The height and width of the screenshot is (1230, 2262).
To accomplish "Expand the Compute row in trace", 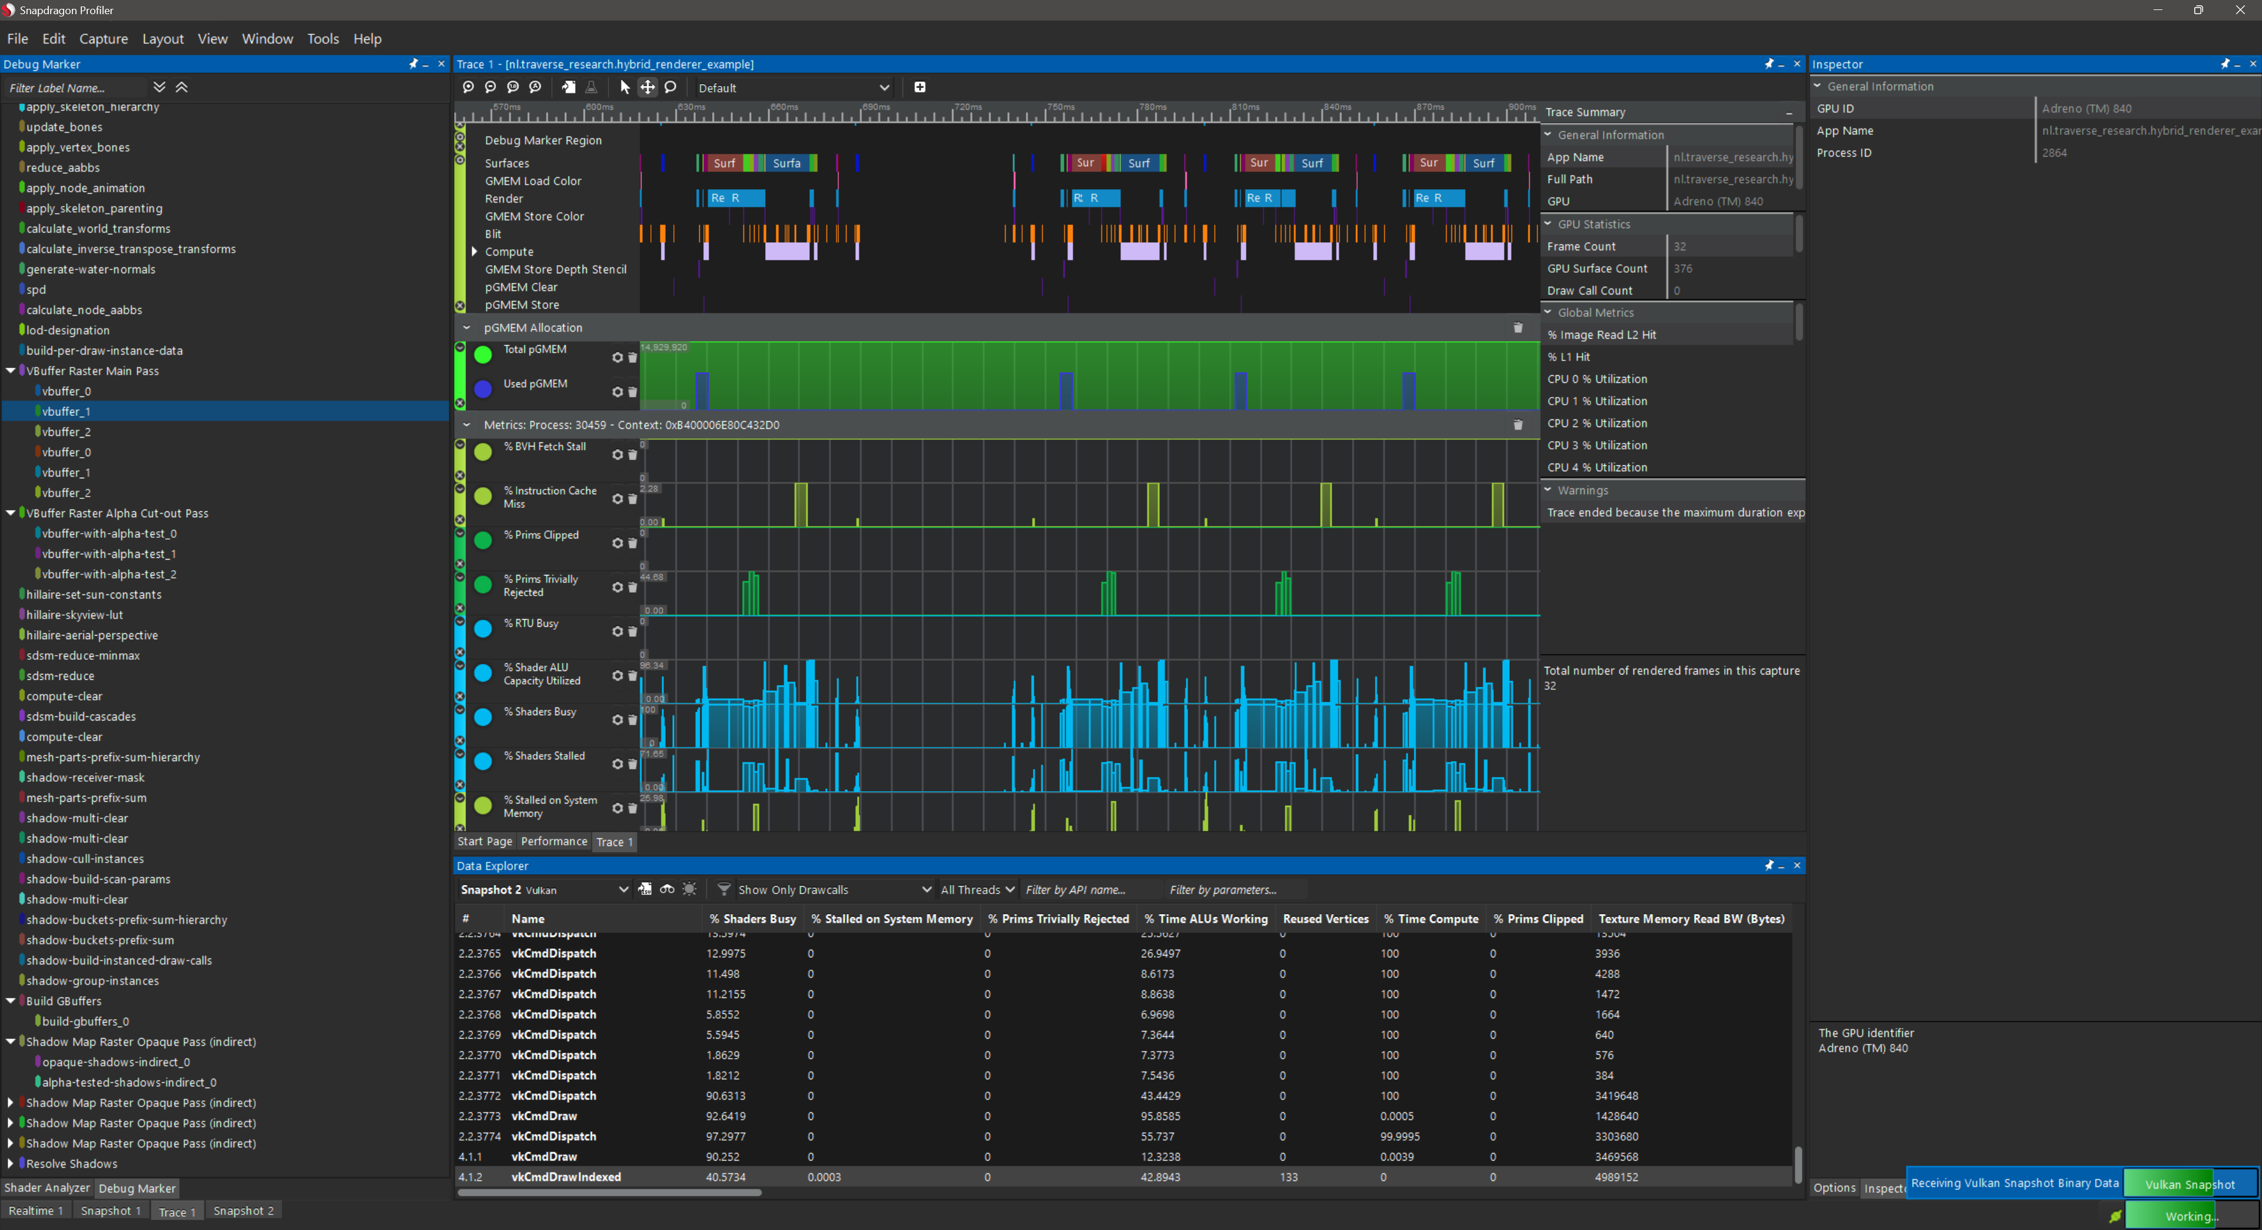I will (474, 251).
